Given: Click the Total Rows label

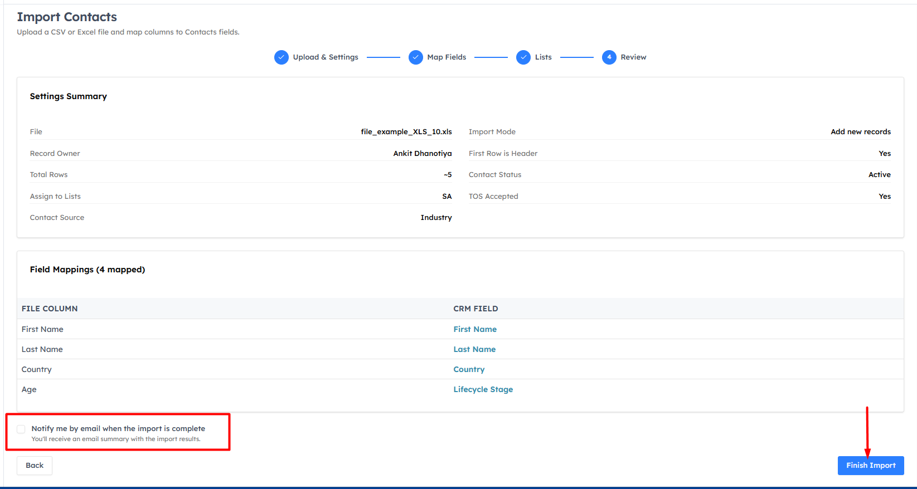Looking at the screenshot, I should pyautogui.click(x=49, y=175).
